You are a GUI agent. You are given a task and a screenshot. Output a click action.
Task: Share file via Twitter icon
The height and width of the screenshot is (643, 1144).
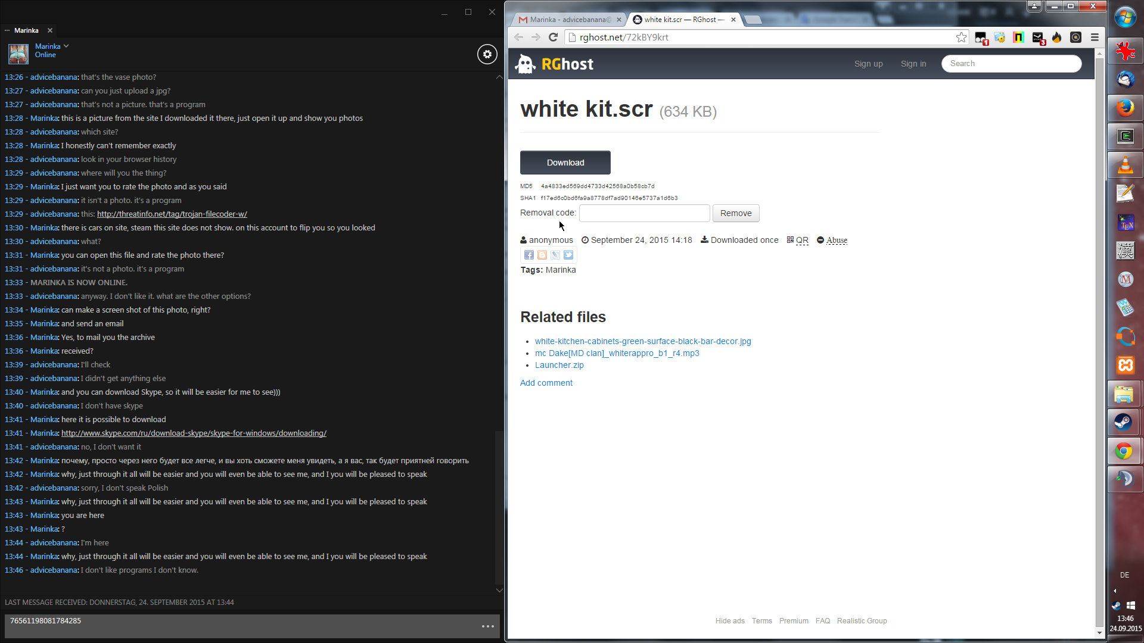click(568, 255)
